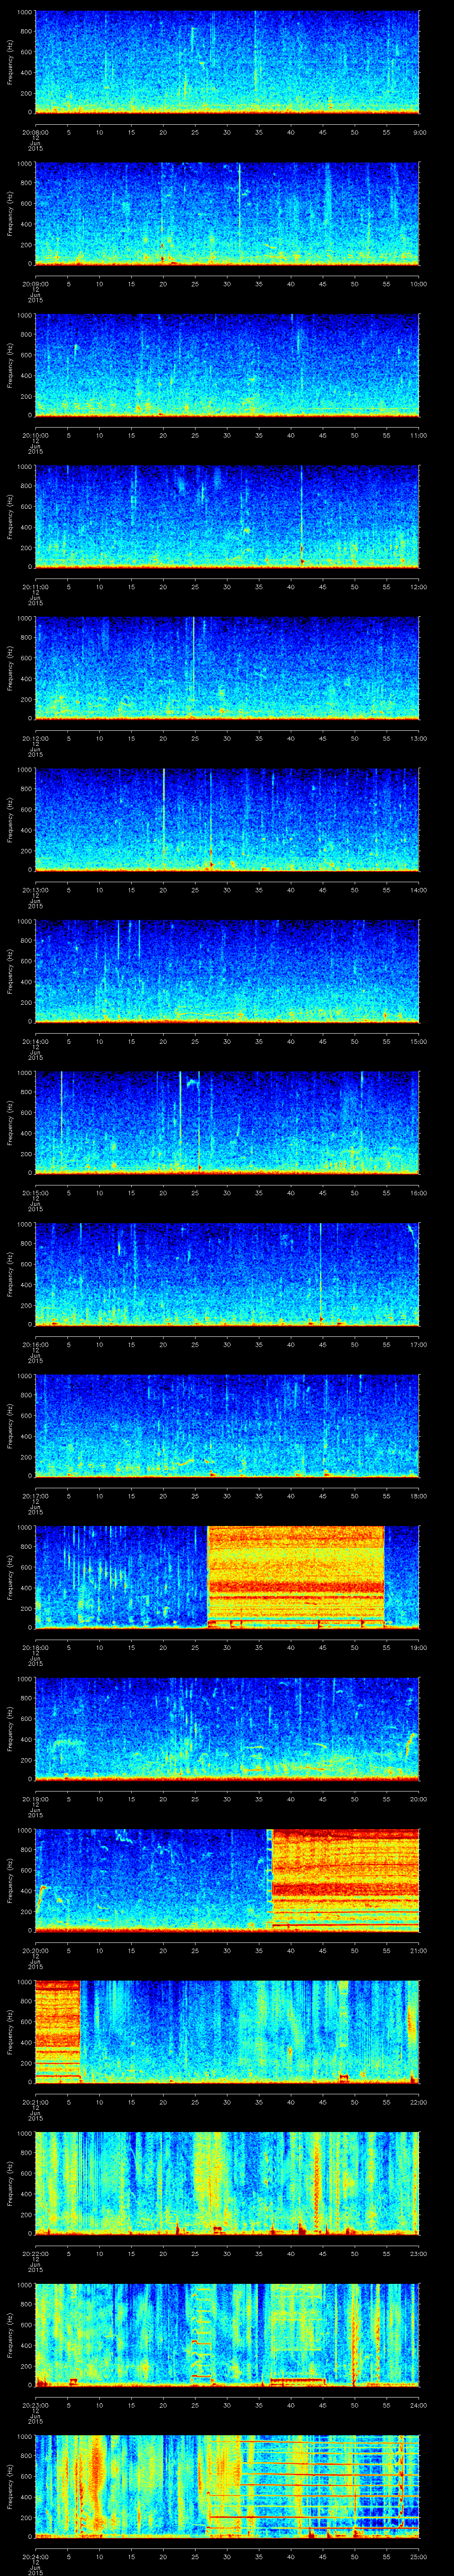Click the spectrogram panel starting at 20:23:00

227,2335
